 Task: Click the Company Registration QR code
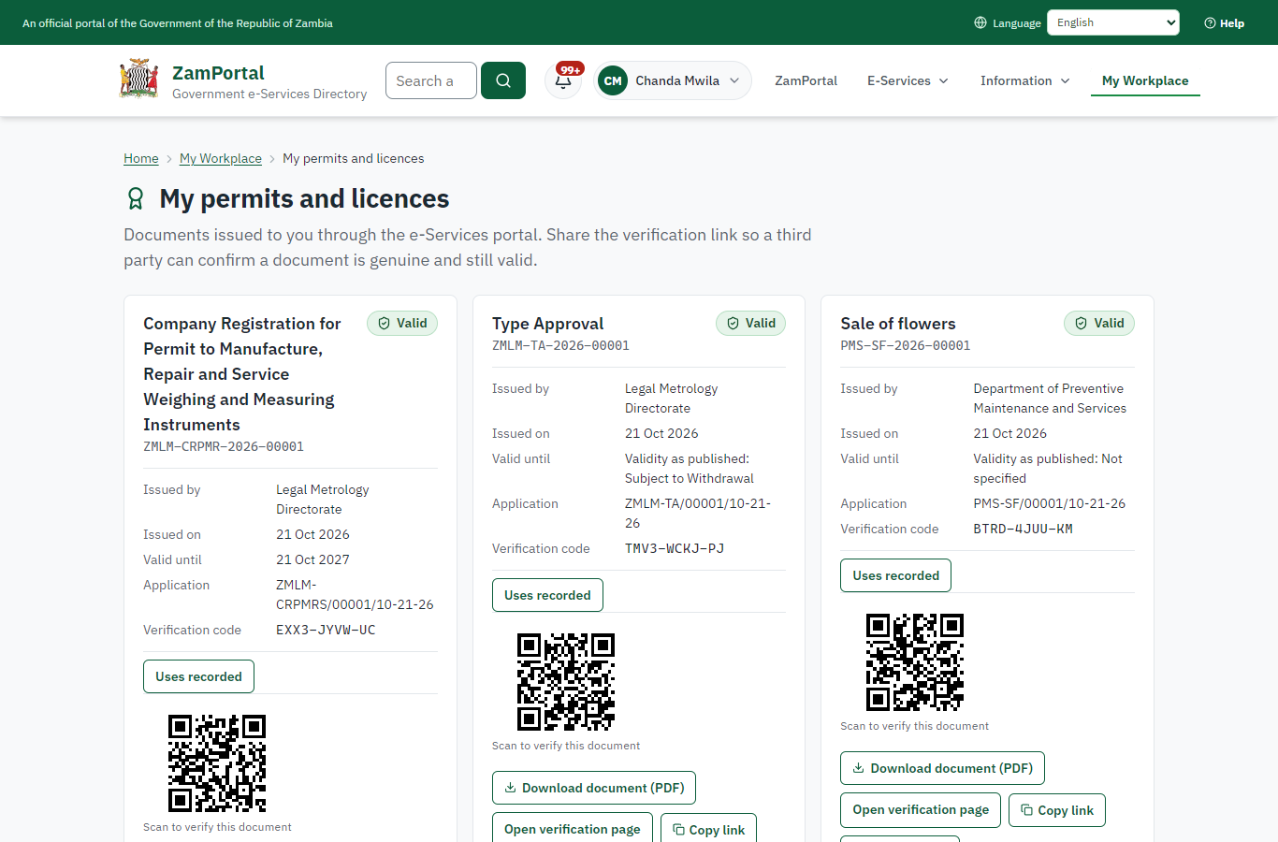[217, 763]
